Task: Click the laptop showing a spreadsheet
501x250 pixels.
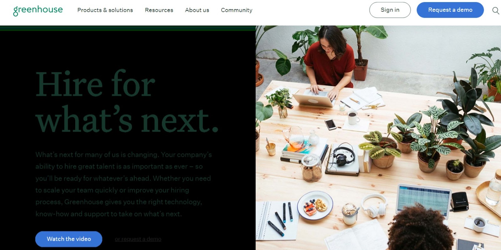Action: (423, 200)
